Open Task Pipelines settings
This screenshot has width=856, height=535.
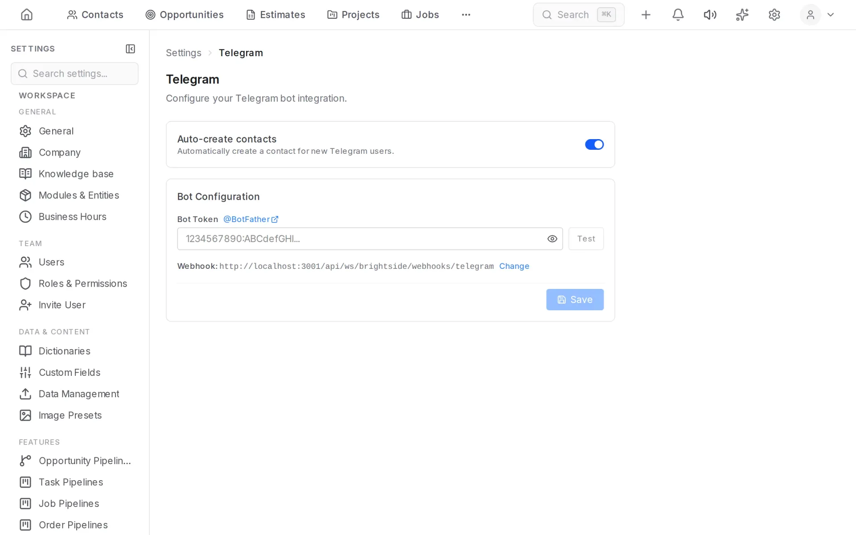point(74,482)
